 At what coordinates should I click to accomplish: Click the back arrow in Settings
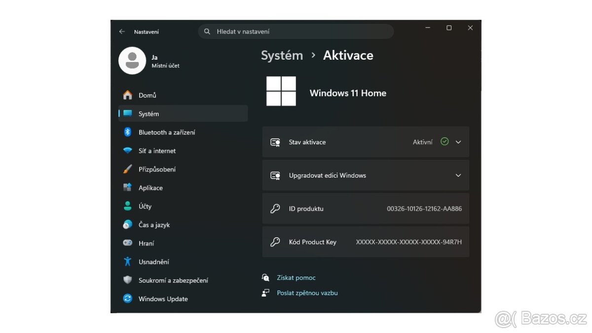point(122,32)
